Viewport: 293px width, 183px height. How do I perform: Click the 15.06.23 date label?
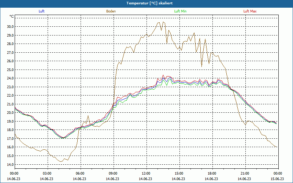277,179
